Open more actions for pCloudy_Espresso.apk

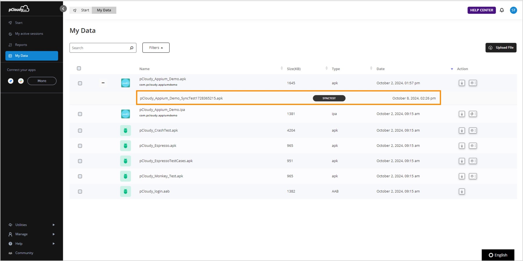pos(473,146)
